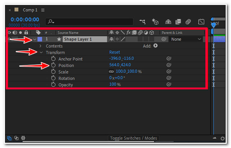This screenshot has width=231, height=148.
Task: Expand or collapse In/Out/Duration panes
Action: point(23,138)
